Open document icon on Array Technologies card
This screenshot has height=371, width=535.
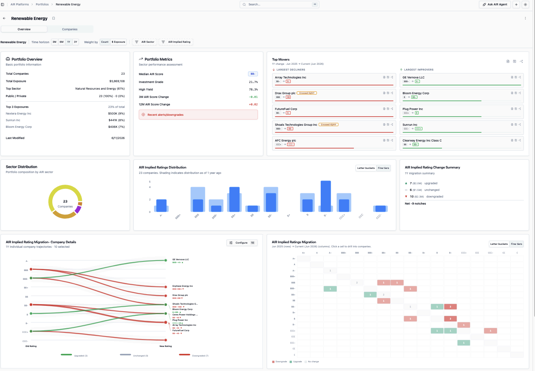(x=384, y=77)
